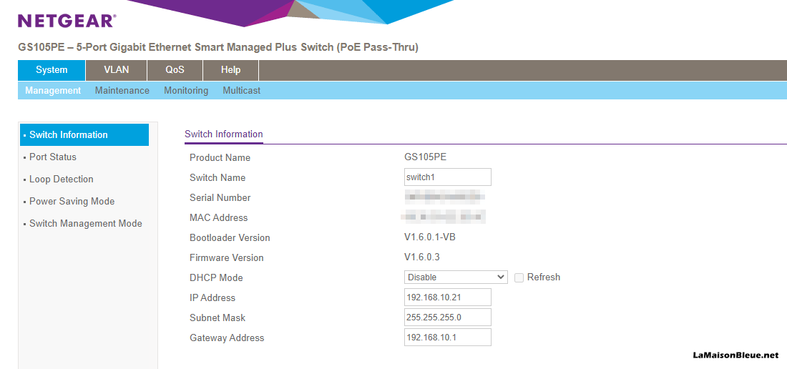Click the bootloader version V1.6.0.1-VB

point(430,237)
